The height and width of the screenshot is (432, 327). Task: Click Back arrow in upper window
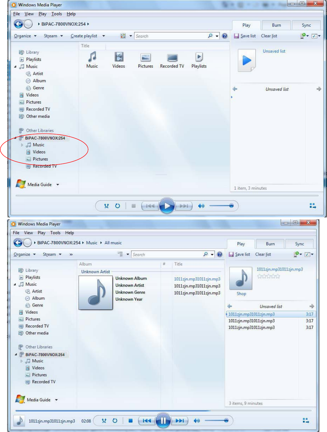18,24
